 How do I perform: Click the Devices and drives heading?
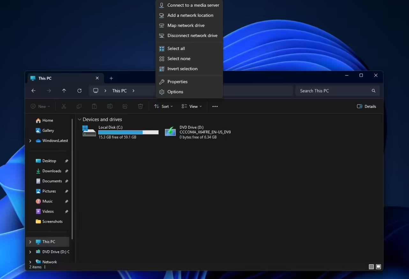[x=102, y=119]
